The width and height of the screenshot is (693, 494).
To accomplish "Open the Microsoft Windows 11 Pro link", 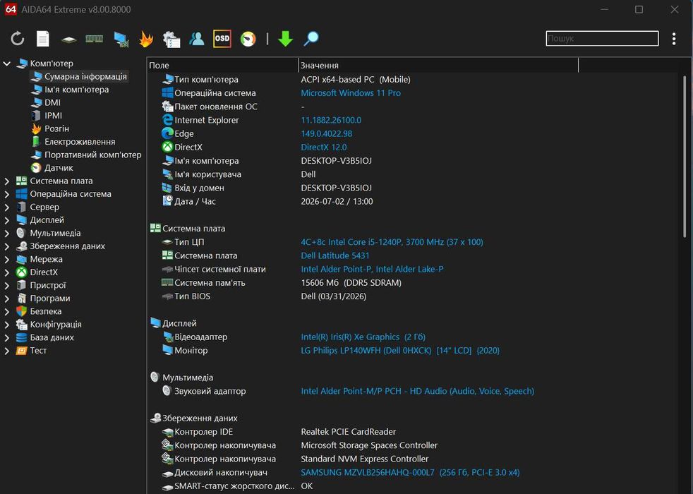I will coord(351,93).
